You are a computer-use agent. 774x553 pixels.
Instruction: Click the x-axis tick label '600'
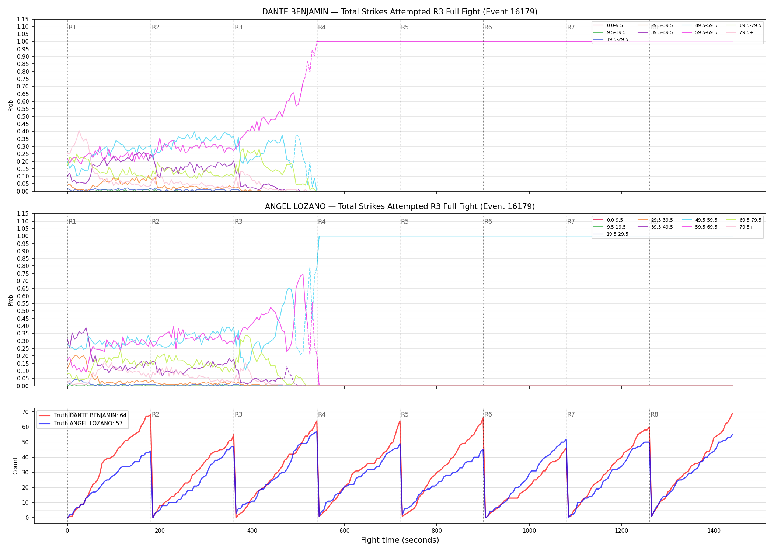(x=344, y=531)
